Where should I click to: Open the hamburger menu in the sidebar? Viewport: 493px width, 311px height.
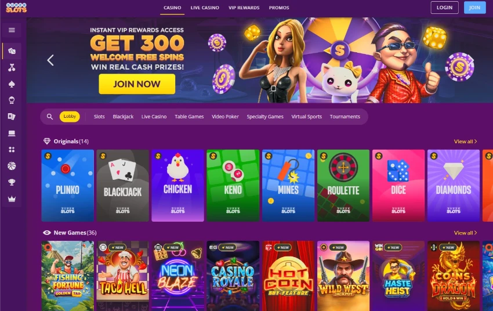pos(12,30)
